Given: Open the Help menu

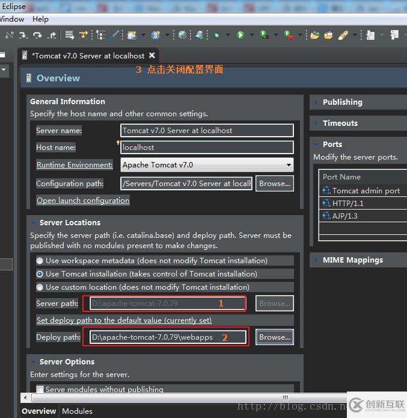Looking at the screenshot, I should click(x=40, y=19).
